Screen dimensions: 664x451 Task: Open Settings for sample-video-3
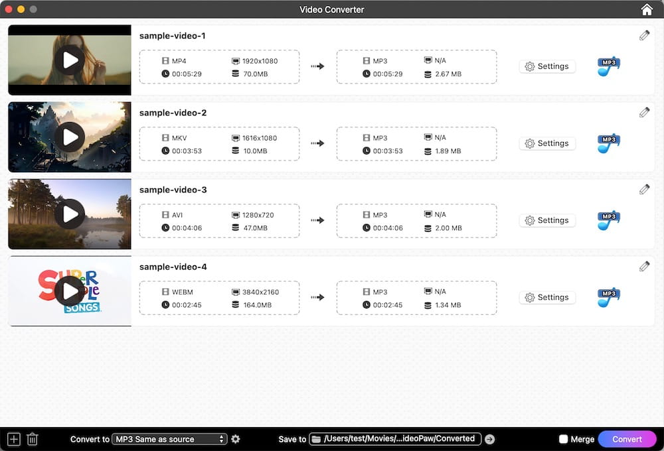pyautogui.click(x=547, y=220)
